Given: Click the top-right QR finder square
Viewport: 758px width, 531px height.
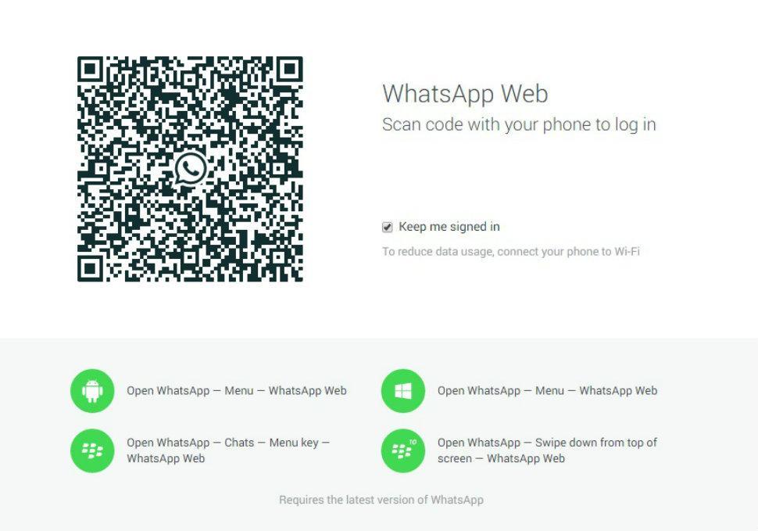Looking at the screenshot, I should point(290,69).
